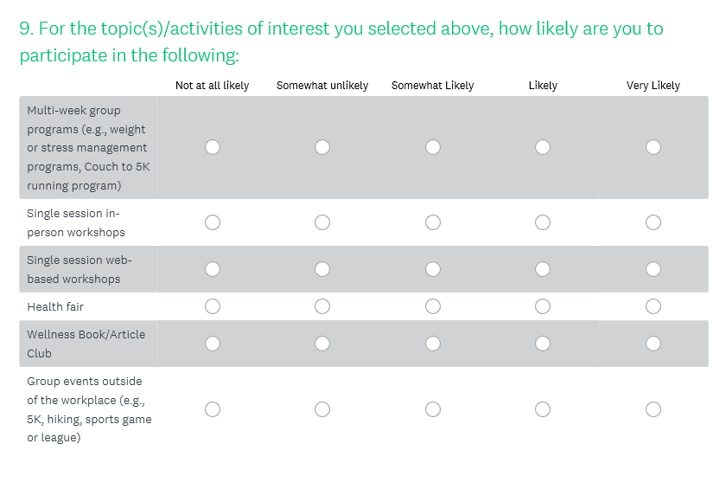Mark 'Likely' for Multi-week group programs
Screen dimensions: 726x495
coord(543,147)
